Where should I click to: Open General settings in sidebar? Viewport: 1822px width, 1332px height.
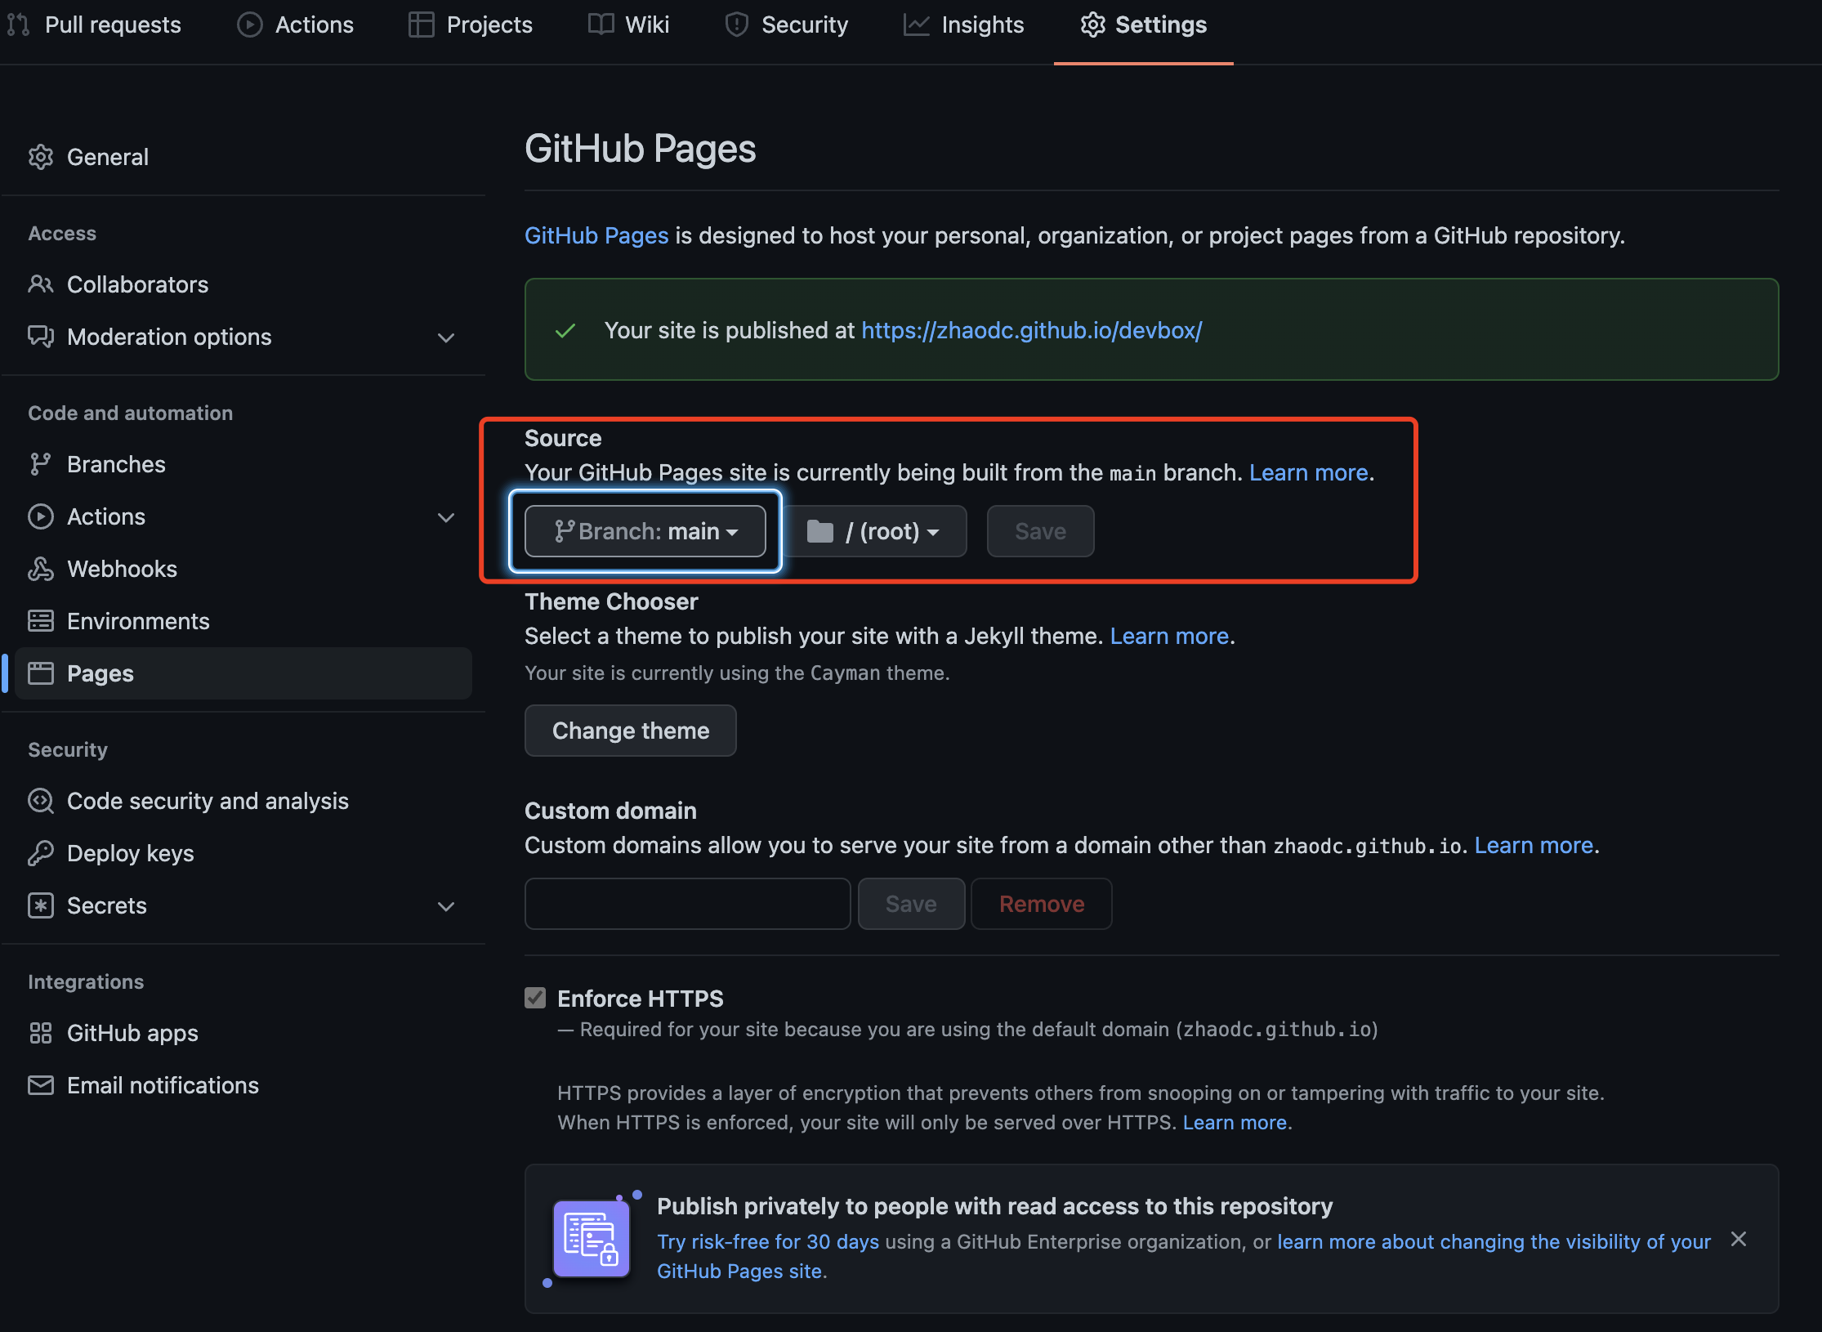click(x=243, y=157)
